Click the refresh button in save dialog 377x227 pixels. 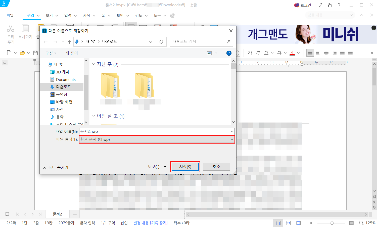tap(161, 42)
